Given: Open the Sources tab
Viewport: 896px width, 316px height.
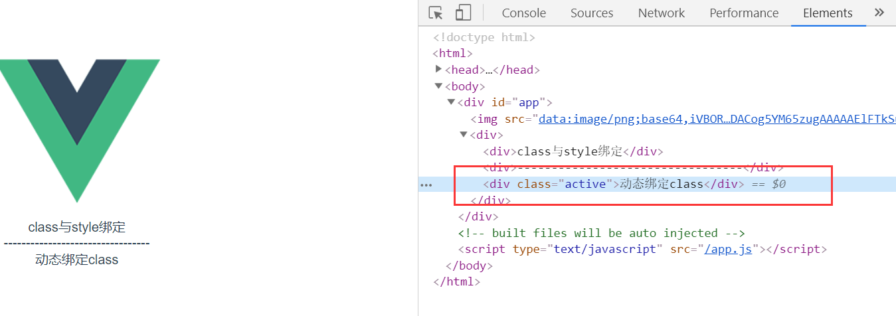Looking at the screenshot, I should 592,13.
